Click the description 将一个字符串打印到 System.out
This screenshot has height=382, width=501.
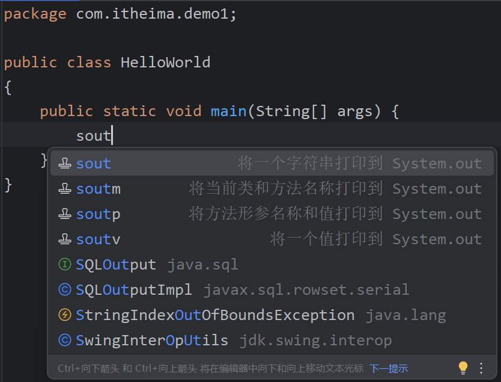click(x=360, y=163)
